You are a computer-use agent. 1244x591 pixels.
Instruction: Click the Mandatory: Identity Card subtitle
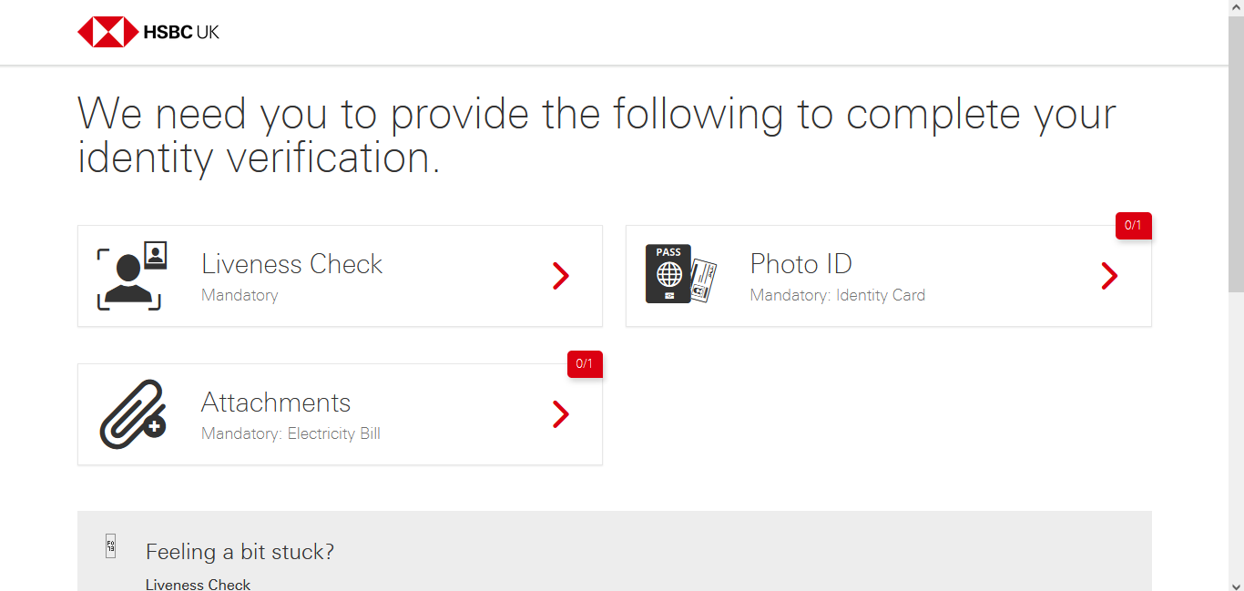pos(837,295)
